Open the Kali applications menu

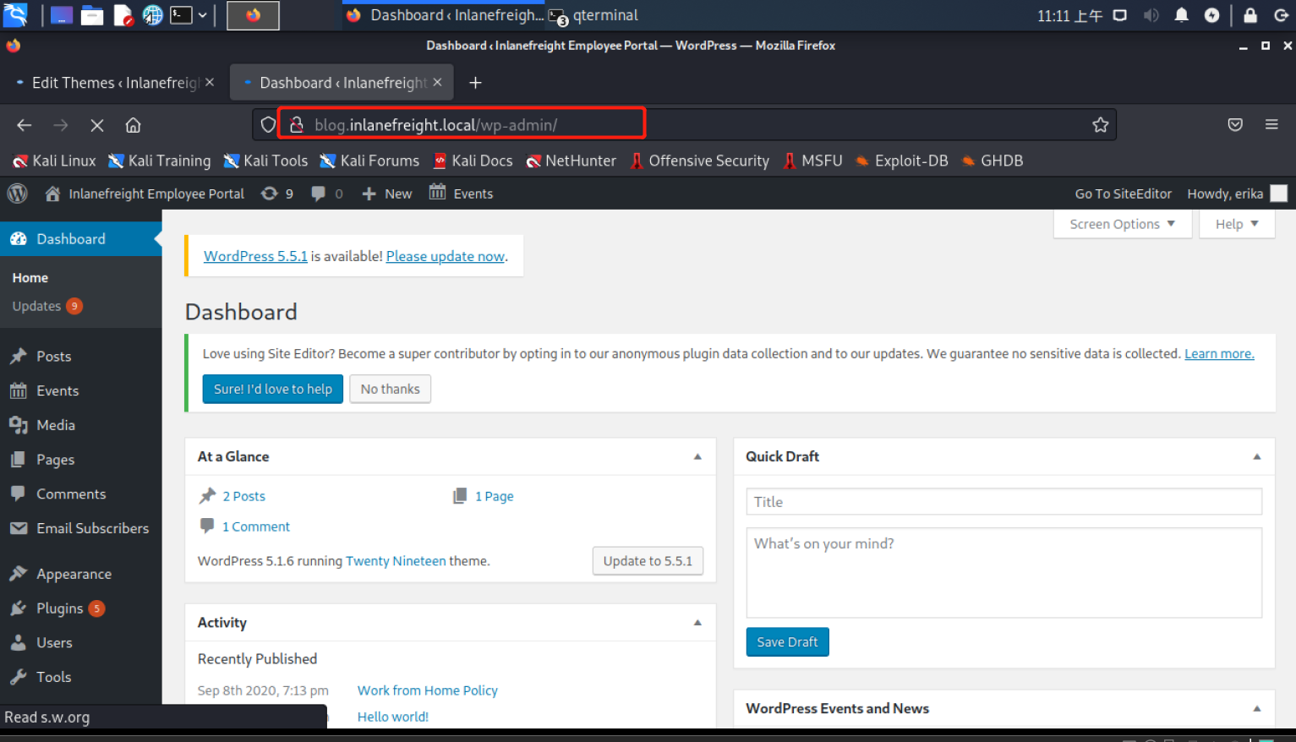click(15, 14)
